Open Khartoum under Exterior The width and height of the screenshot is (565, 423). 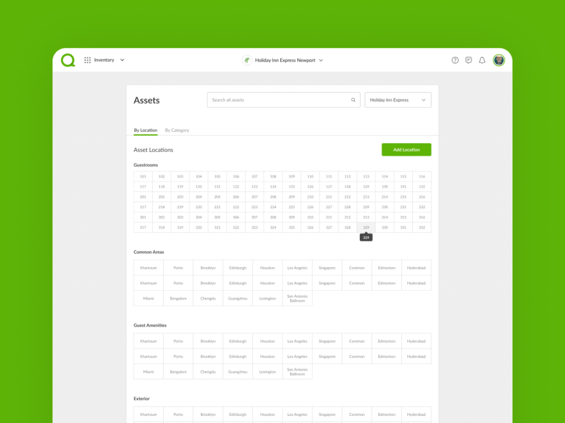tap(148, 414)
